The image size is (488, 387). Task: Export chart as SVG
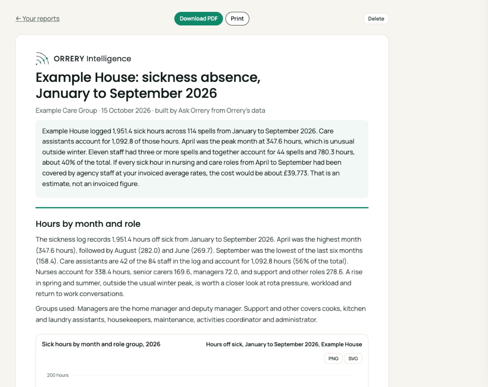point(353,358)
